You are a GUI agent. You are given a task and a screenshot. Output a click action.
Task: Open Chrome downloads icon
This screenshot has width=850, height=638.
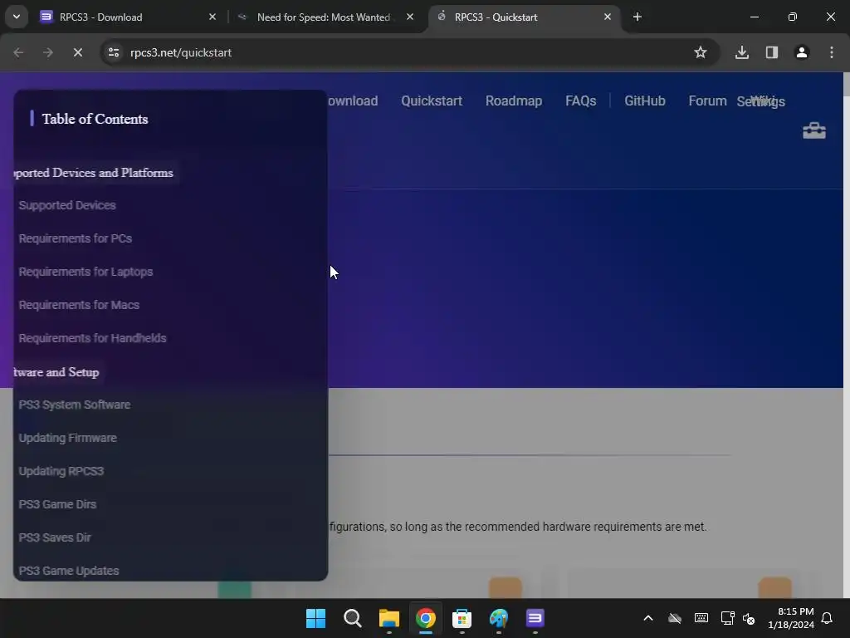click(x=741, y=52)
